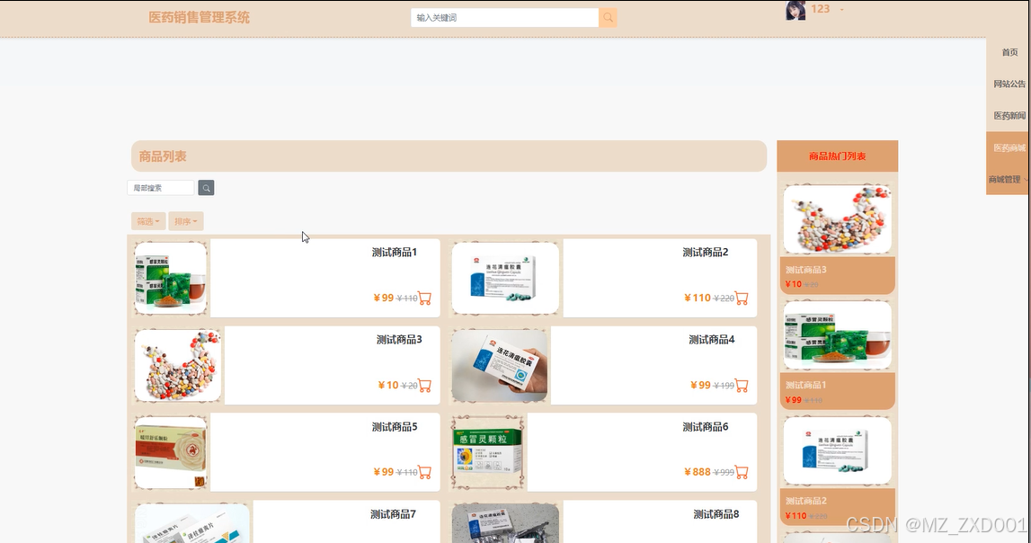Click the ¥888 price of 测试商品6
1031x543 pixels.
click(x=697, y=472)
